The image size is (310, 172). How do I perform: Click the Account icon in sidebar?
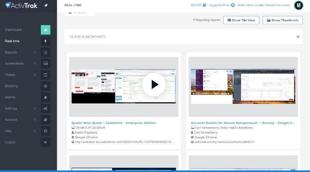46,120
